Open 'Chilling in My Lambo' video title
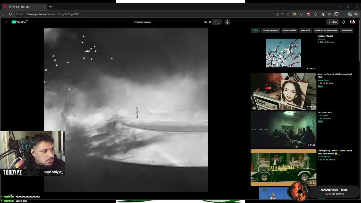Viewport: 361px width, 203px height. point(334,152)
